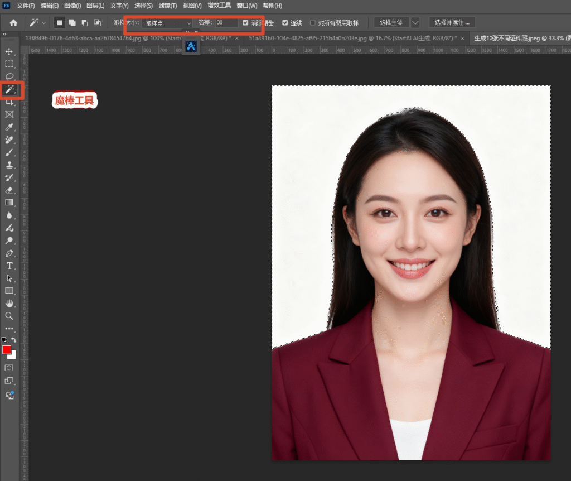571x481 pixels.
Task: Select the Gradient tool
Action: (9, 203)
